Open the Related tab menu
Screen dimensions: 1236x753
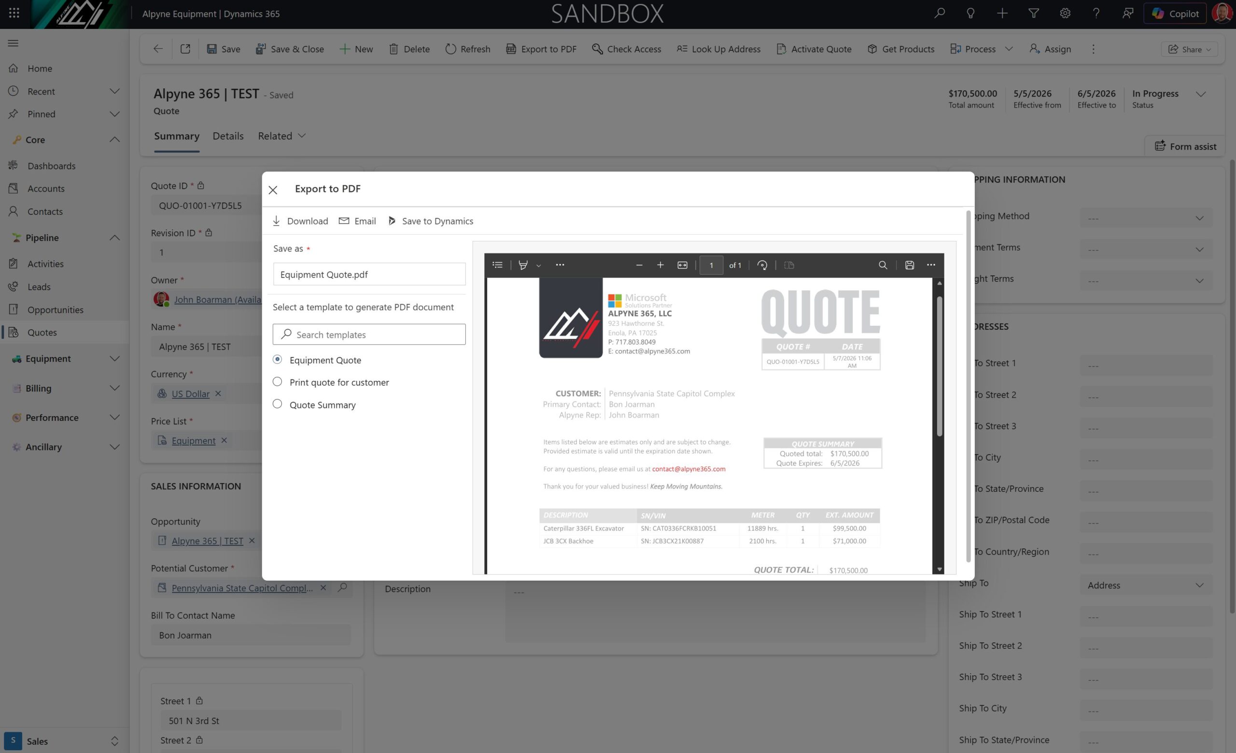(x=281, y=136)
